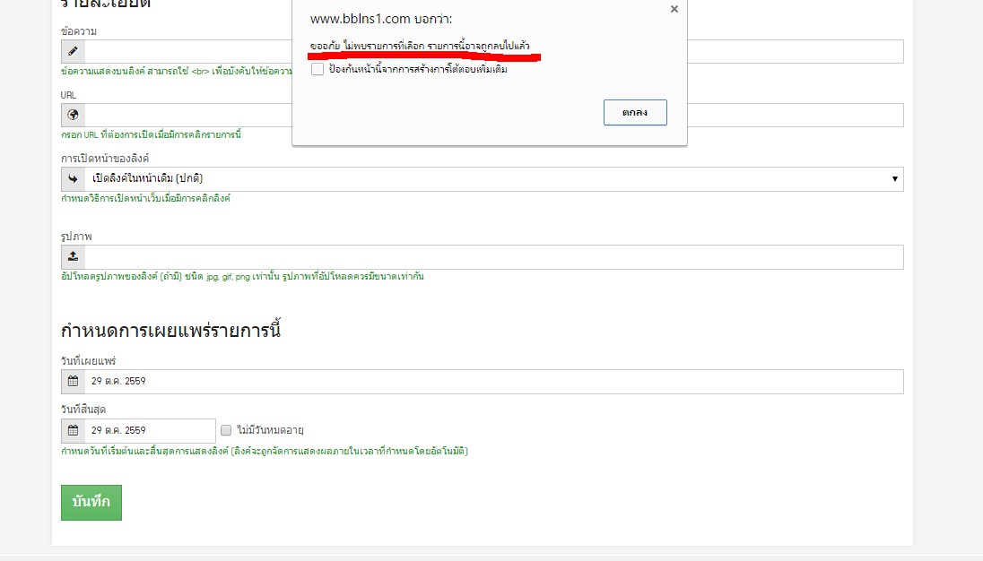Screen dimensions: 983x561
Task: Click the การเปิดหน้าของลิงค์ field label
Action: point(105,159)
